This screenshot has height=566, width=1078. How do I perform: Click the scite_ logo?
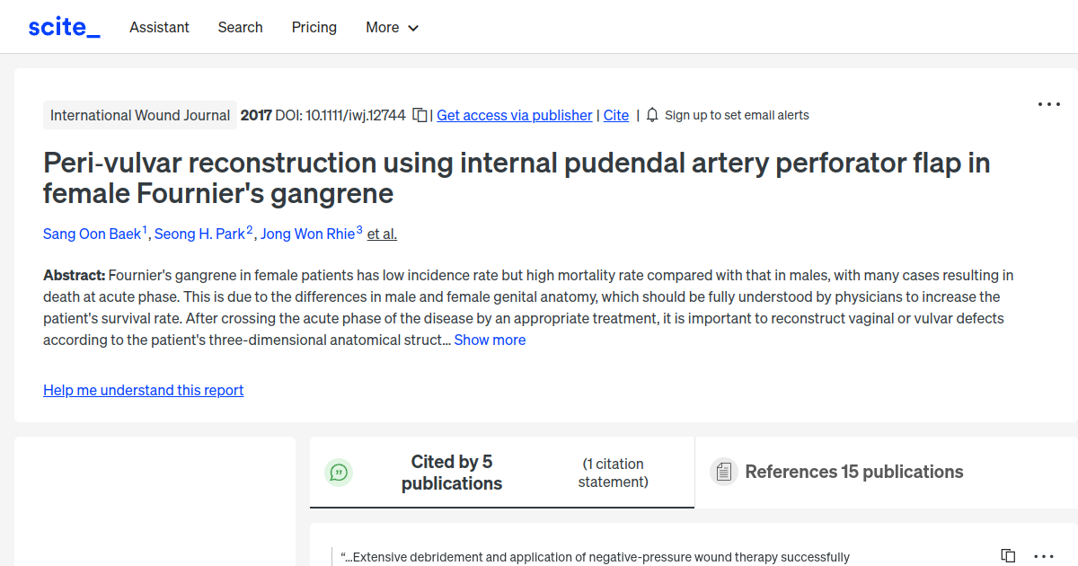tap(63, 26)
